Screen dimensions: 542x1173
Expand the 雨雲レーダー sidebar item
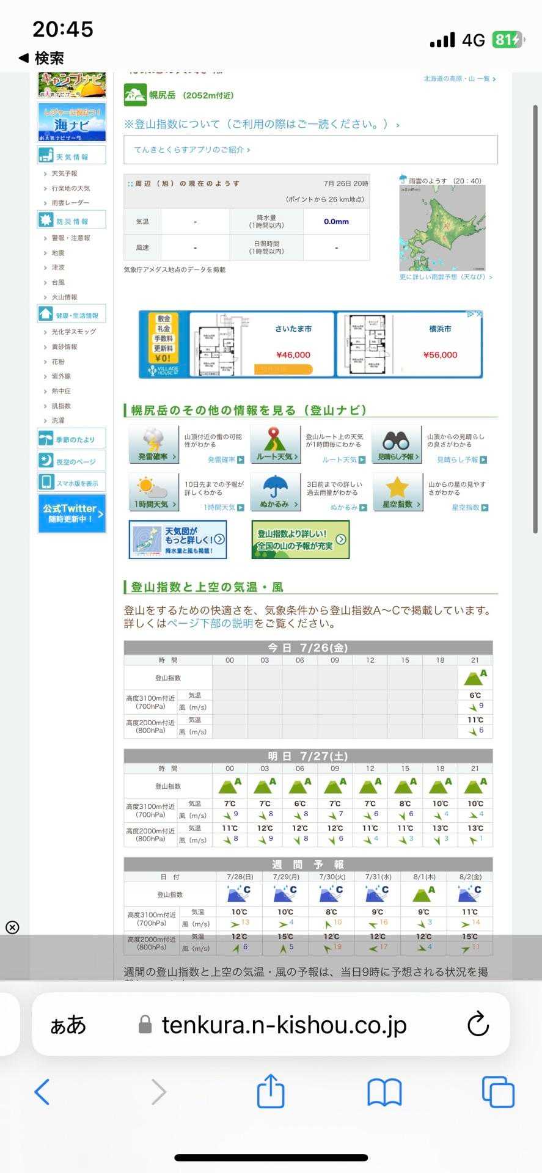(x=70, y=203)
